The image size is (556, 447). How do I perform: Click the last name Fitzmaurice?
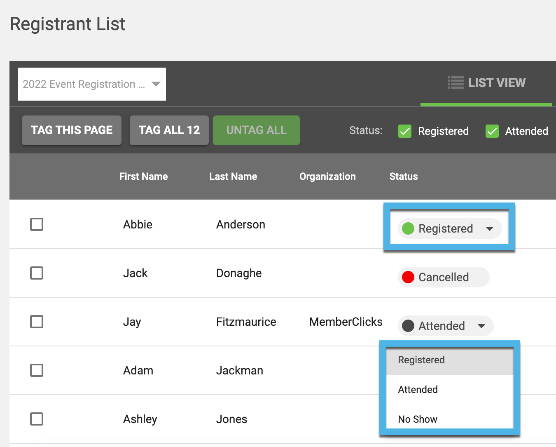click(246, 322)
